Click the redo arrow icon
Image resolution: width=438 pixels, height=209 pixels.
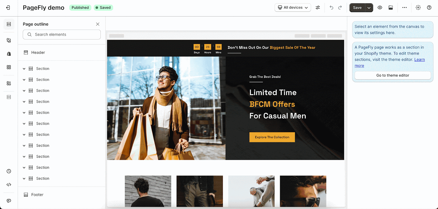coord(340,8)
